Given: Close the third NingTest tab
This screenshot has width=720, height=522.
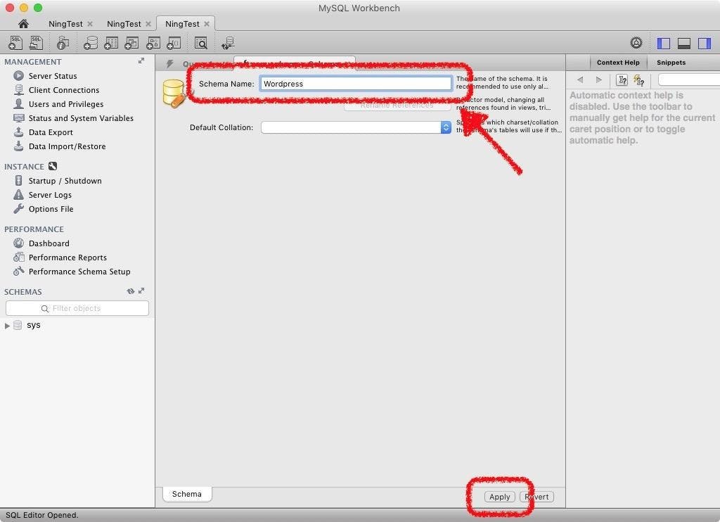Looking at the screenshot, I should (x=207, y=24).
